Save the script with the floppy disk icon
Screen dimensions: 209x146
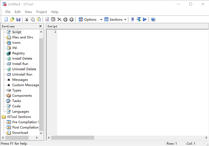point(18,19)
